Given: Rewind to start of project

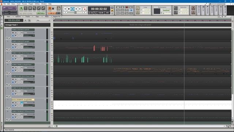Looking at the screenshot, I should tap(65, 9).
